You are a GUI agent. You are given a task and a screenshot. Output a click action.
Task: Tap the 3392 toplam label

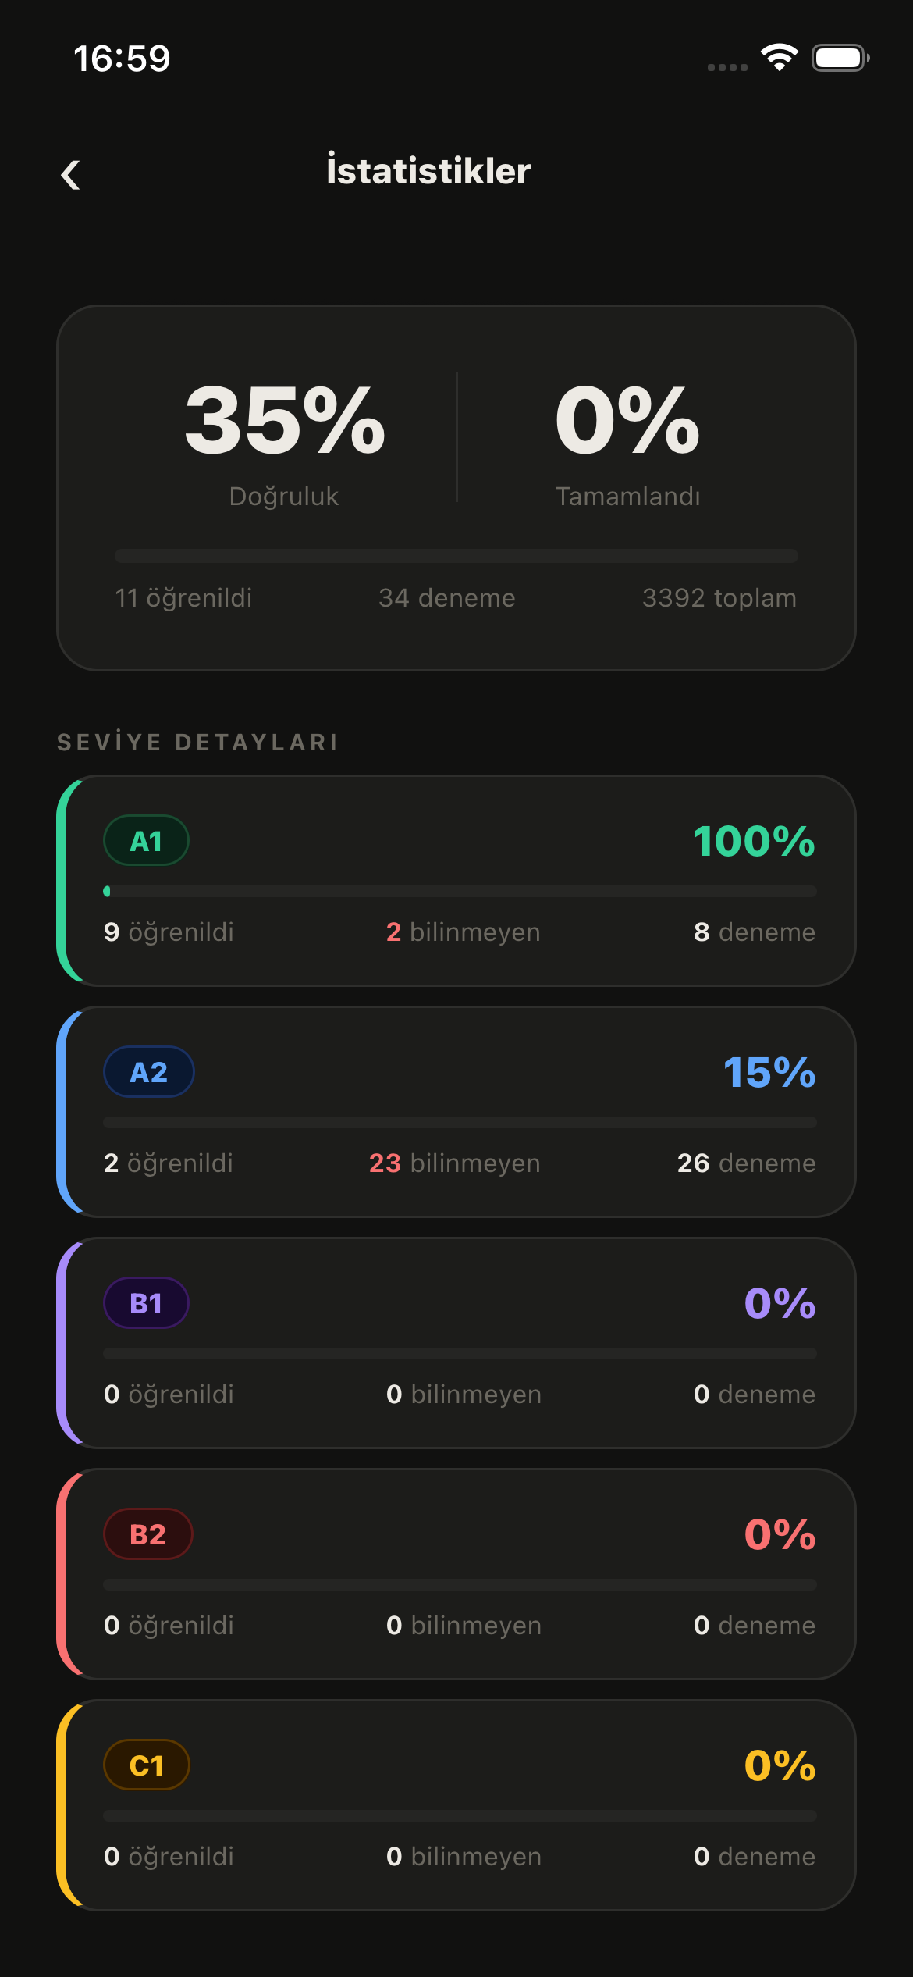coord(719,597)
